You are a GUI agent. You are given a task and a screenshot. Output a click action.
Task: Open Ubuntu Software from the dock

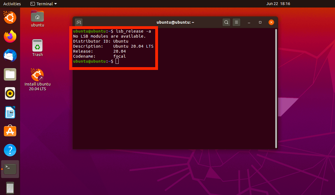(x=10, y=131)
